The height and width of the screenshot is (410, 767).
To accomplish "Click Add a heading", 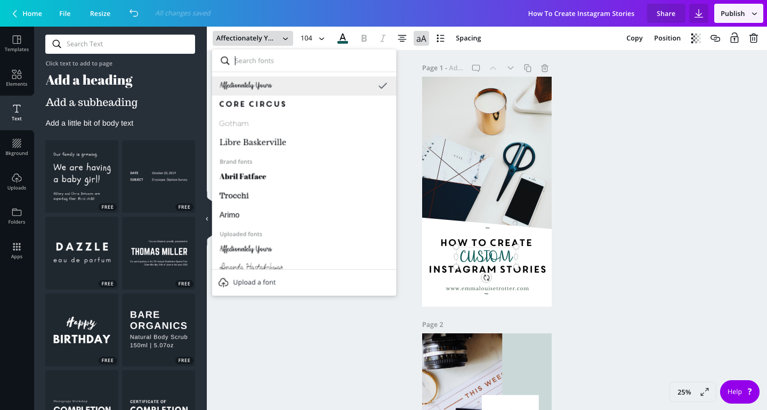I will coord(89,80).
